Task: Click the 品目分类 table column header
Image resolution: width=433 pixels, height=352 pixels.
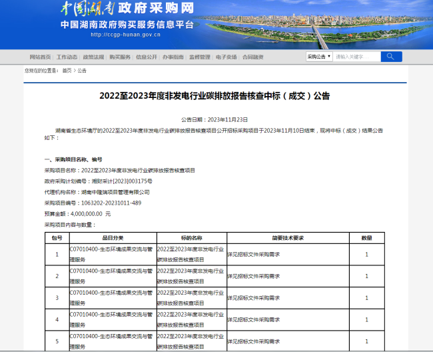Action: [x=112, y=237]
